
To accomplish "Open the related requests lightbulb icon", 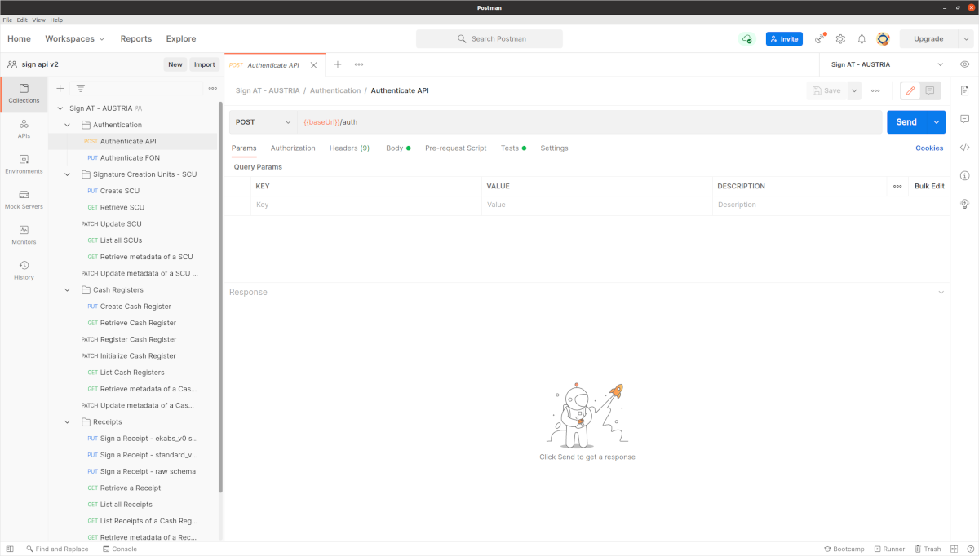I will coord(965,204).
